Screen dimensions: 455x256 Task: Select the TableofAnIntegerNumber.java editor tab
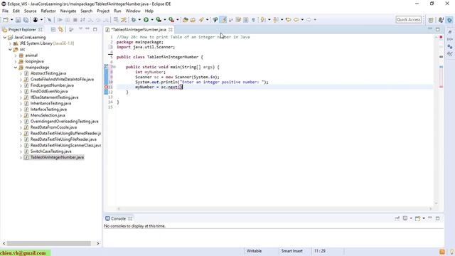point(139,30)
